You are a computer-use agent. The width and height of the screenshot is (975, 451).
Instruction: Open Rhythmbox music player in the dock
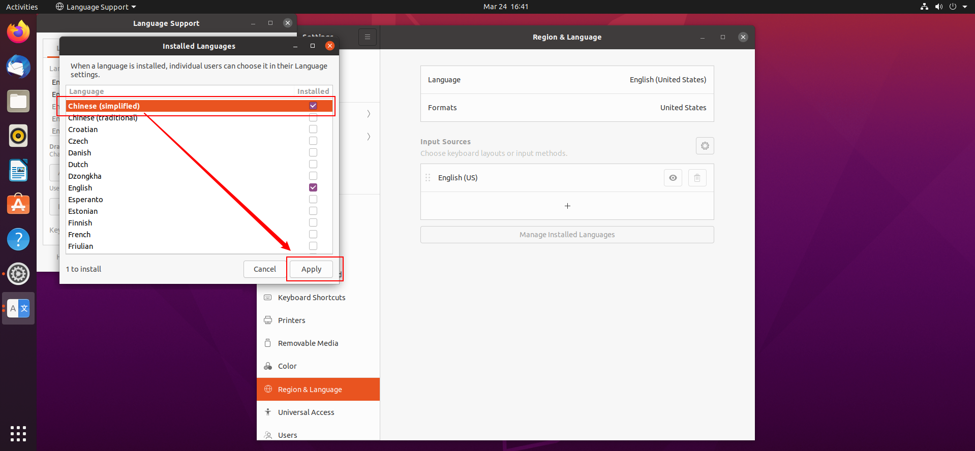(x=18, y=136)
